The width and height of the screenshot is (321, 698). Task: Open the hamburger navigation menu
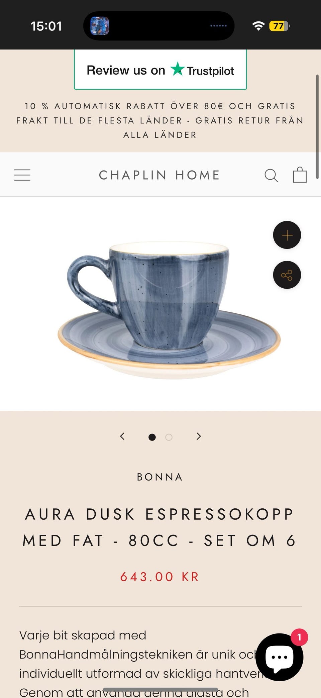22,175
